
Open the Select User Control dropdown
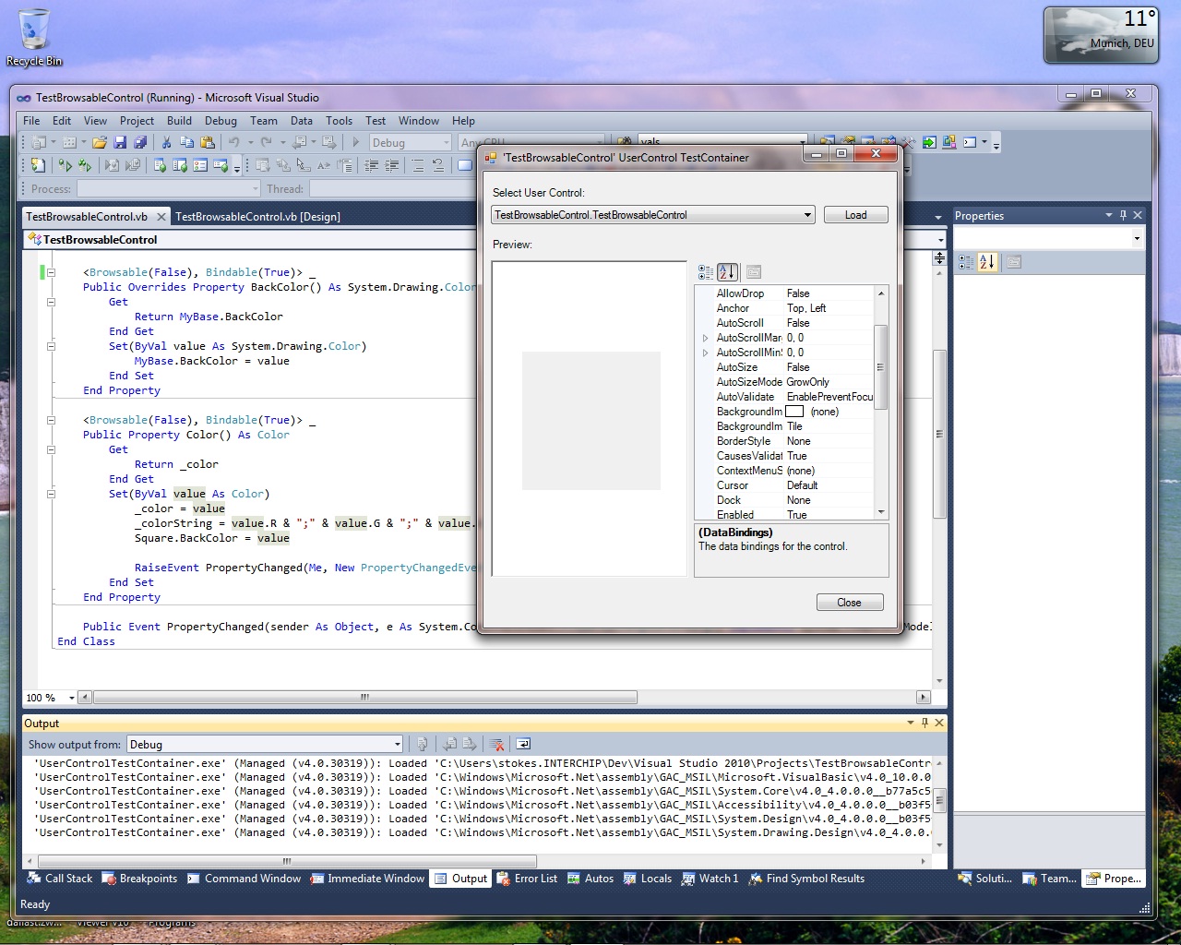[x=807, y=215]
